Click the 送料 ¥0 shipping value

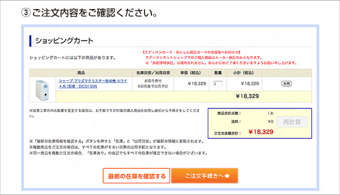point(270,122)
